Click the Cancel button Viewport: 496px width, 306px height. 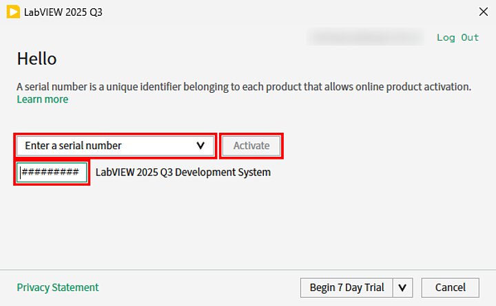[451, 287]
